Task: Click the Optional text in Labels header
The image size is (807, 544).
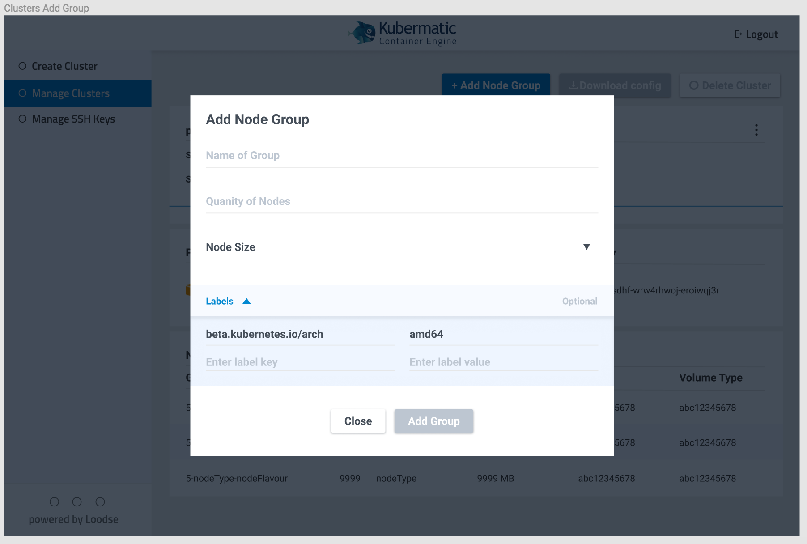Action: pos(579,301)
